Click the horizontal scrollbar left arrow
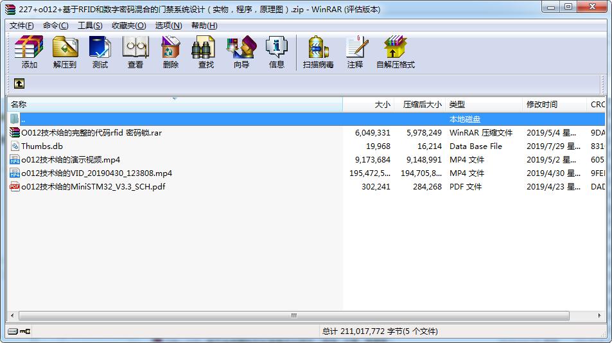Image resolution: width=612 pixels, height=343 pixels. [12, 315]
